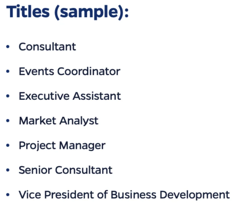236x208 pixels.
Task: Click the word 'Coordinator' in second item
Action: coord(89,71)
